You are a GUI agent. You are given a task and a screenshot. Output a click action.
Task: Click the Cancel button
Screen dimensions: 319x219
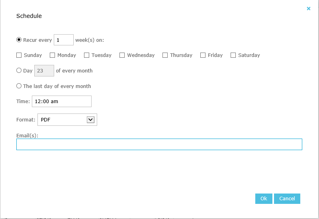(287, 199)
